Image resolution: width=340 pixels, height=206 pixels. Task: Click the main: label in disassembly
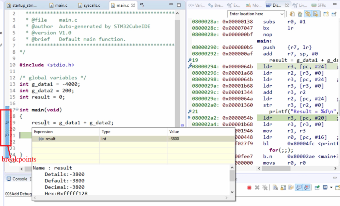tap(264, 41)
